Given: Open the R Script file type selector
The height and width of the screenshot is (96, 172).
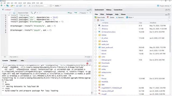Looking at the screenshot, I should click(x=88, y=57).
